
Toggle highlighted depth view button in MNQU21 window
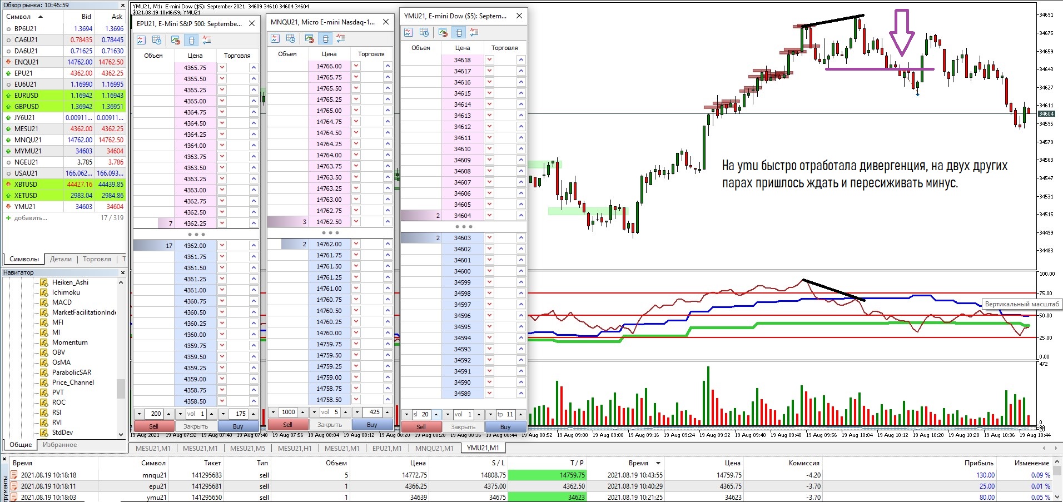click(325, 38)
